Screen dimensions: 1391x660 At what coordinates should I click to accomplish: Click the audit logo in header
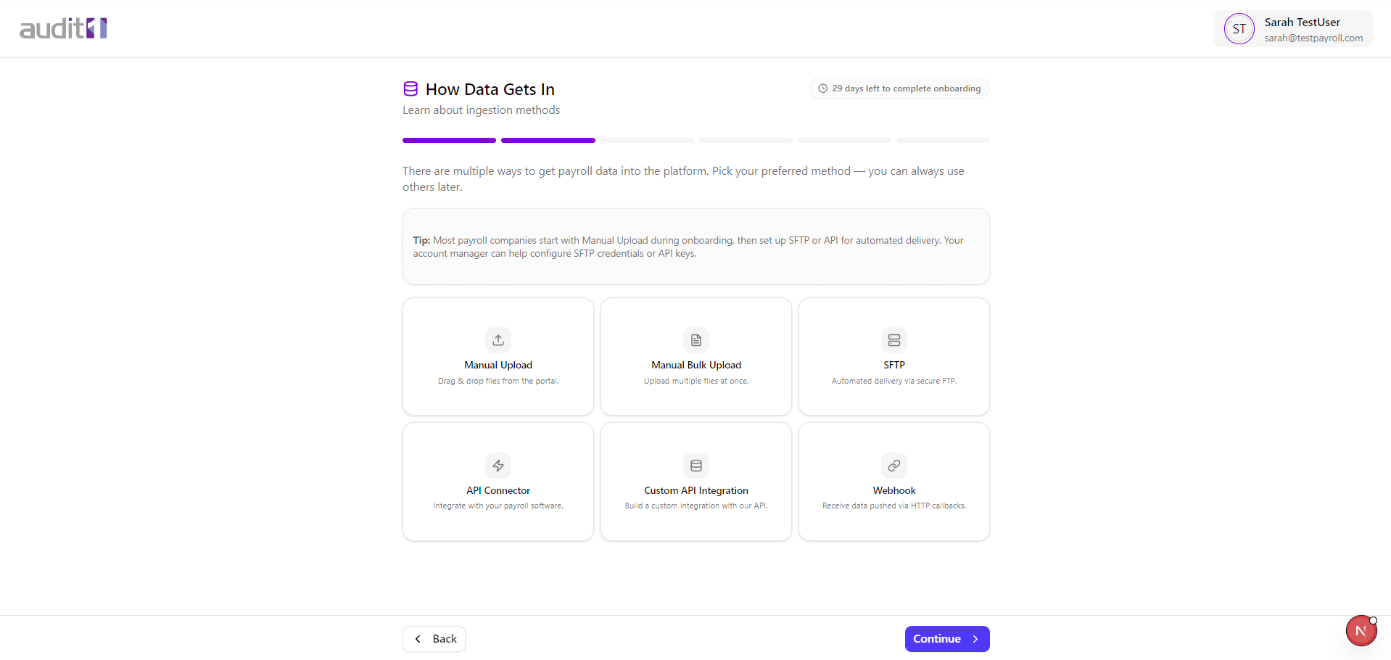click(x=64, y=28)
